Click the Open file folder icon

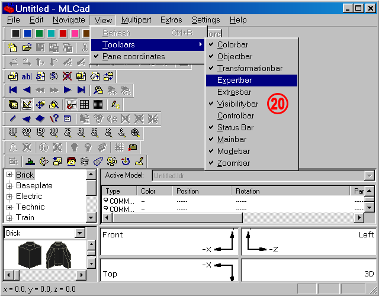[27, 47]
